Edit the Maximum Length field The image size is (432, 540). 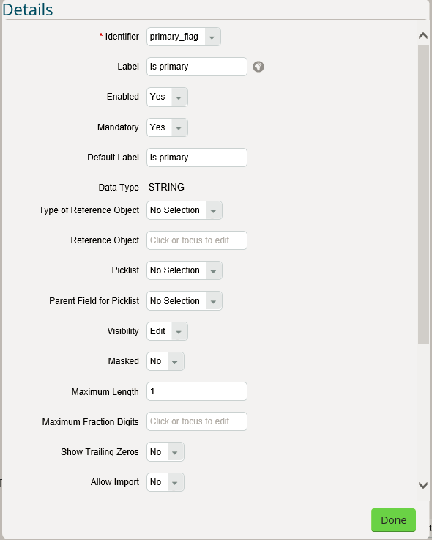point(197,391)
